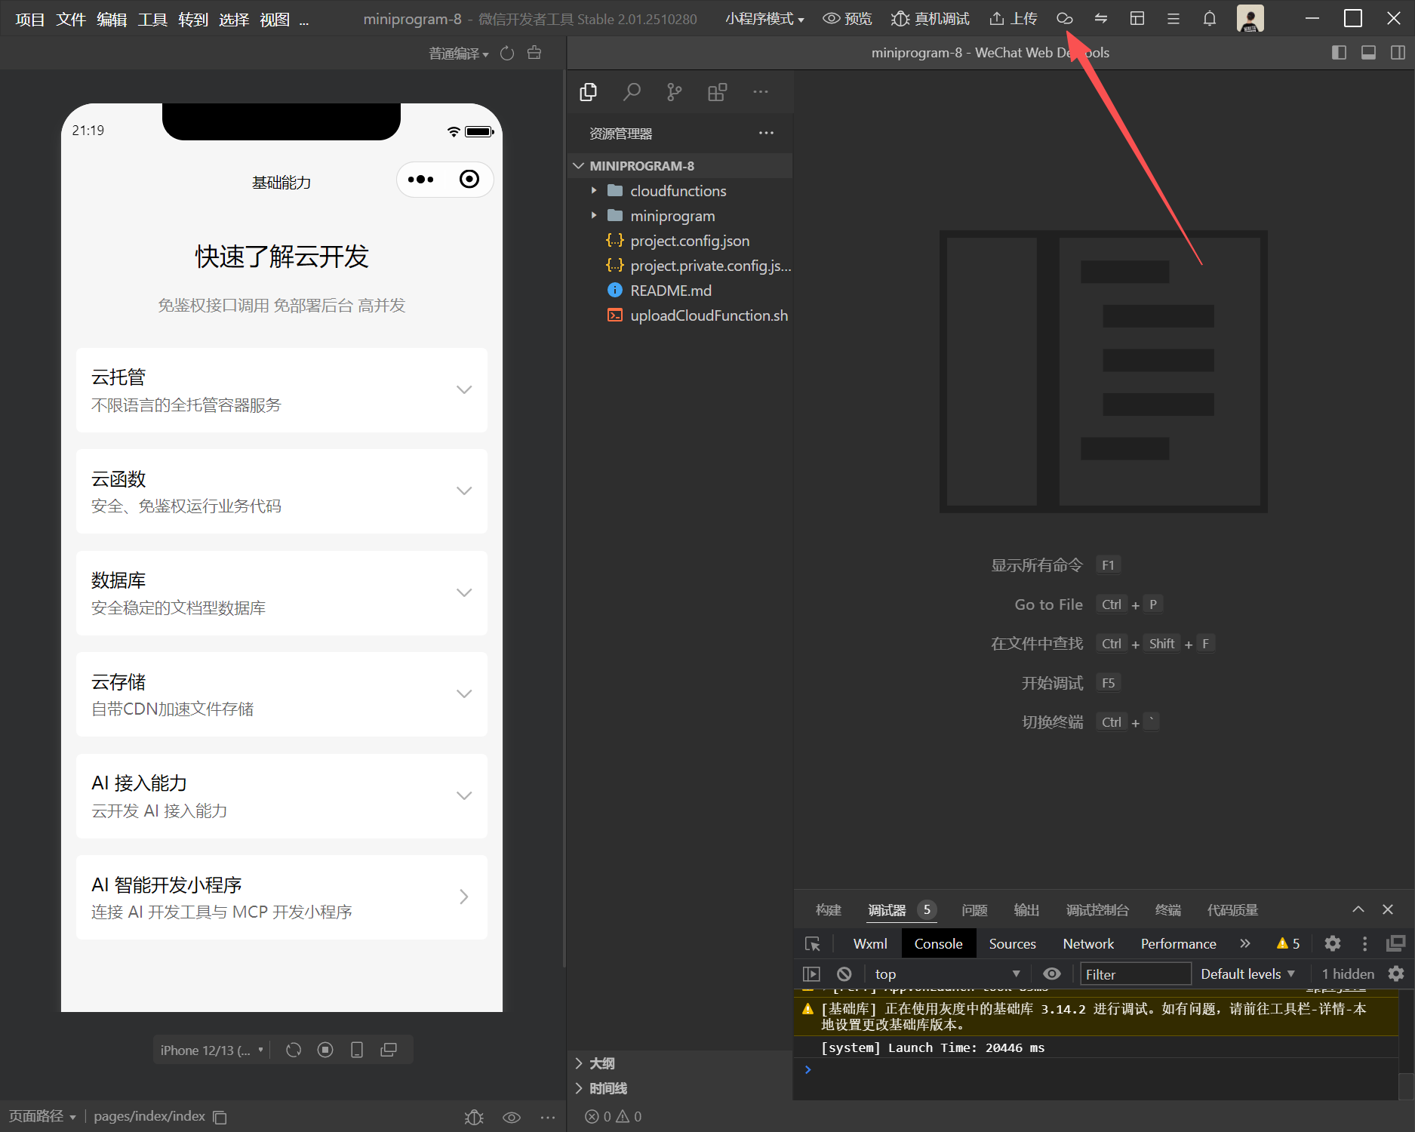Click the capsule close target icon

pos(469,179)
